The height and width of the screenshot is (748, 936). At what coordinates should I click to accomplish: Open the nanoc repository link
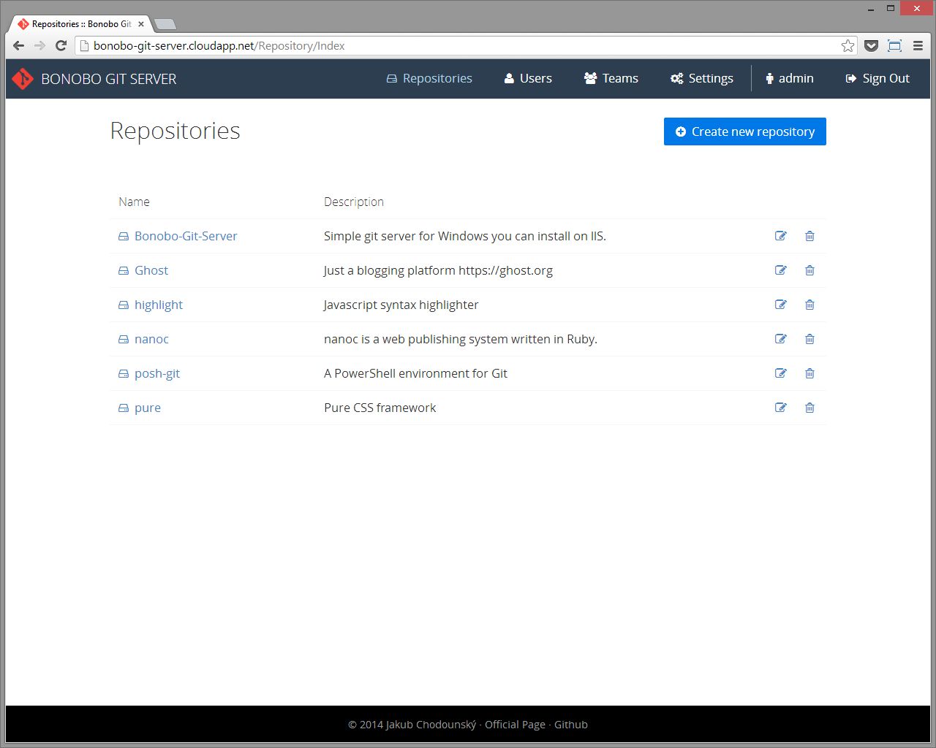[151, 339]
